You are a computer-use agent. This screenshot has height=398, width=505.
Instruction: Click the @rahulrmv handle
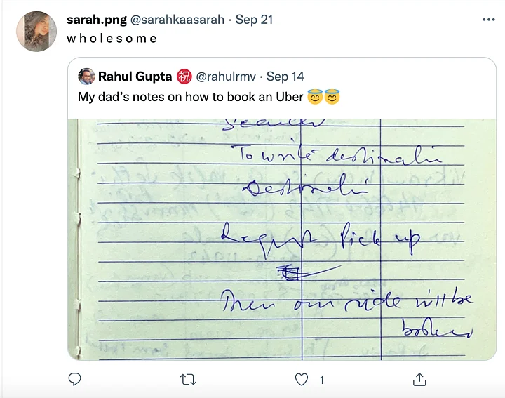(226, 77)
